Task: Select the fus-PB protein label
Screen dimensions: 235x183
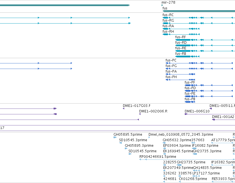Action: click(x=190, y=99)
